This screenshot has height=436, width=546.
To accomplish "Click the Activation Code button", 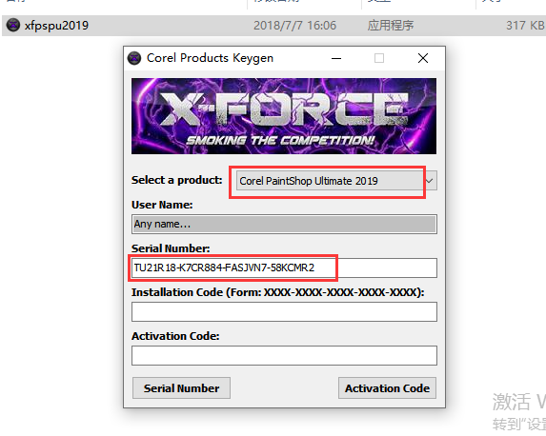I will 387,388.
